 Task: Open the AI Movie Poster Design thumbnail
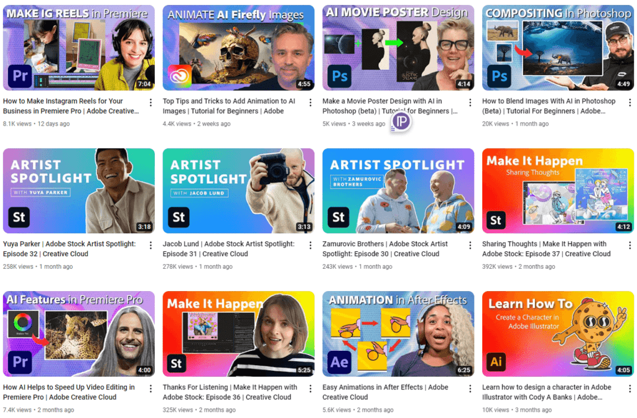pos(398,47)
